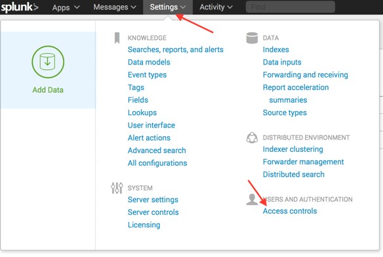This screenshot has width=383, height=257.
Task: Click the Find search field
Action: click(x=290, y=7)
